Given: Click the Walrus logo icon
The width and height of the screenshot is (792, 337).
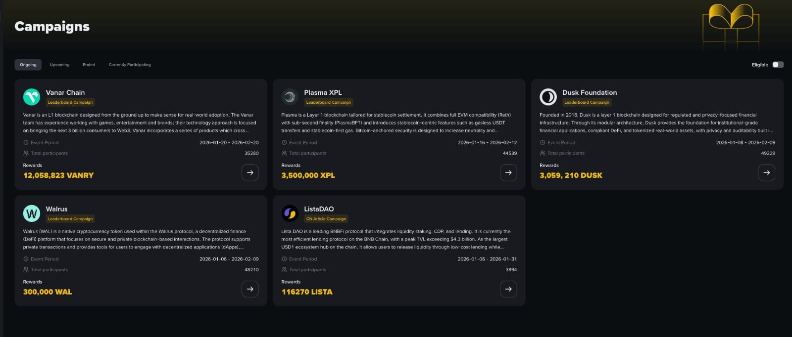Looking at the screenshot, I should point(32,213).
